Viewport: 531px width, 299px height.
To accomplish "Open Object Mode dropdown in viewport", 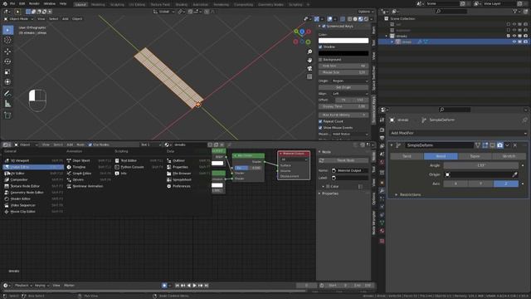I will (x=19, y=19).
